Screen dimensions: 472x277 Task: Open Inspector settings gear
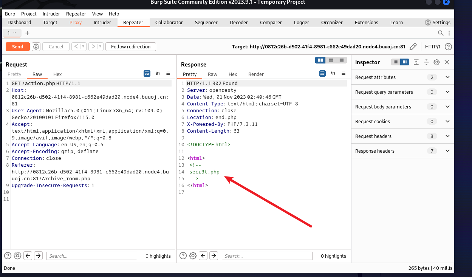(x=436, y=62)
